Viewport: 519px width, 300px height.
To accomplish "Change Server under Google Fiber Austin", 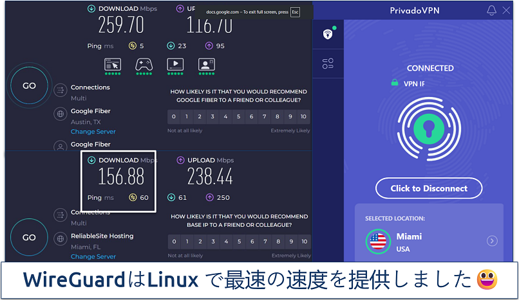I will pyautogui.click(x=93, y=132).
